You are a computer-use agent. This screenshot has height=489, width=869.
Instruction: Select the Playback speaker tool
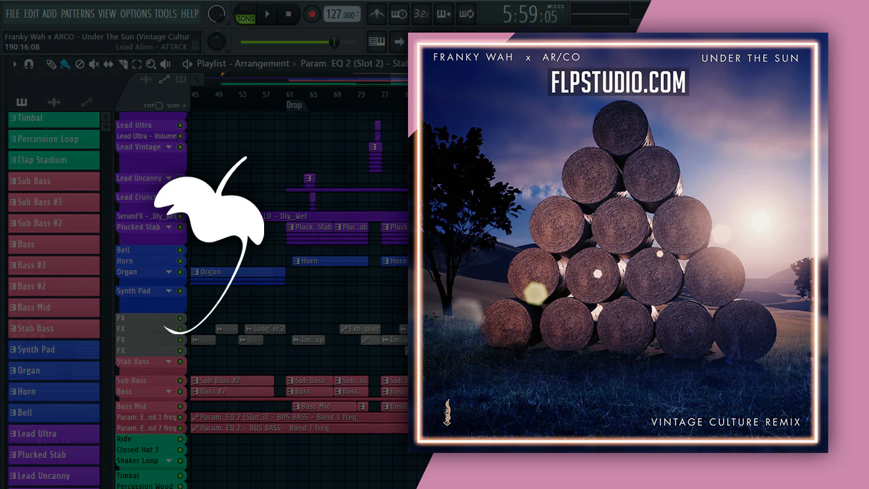click(165, 64)
